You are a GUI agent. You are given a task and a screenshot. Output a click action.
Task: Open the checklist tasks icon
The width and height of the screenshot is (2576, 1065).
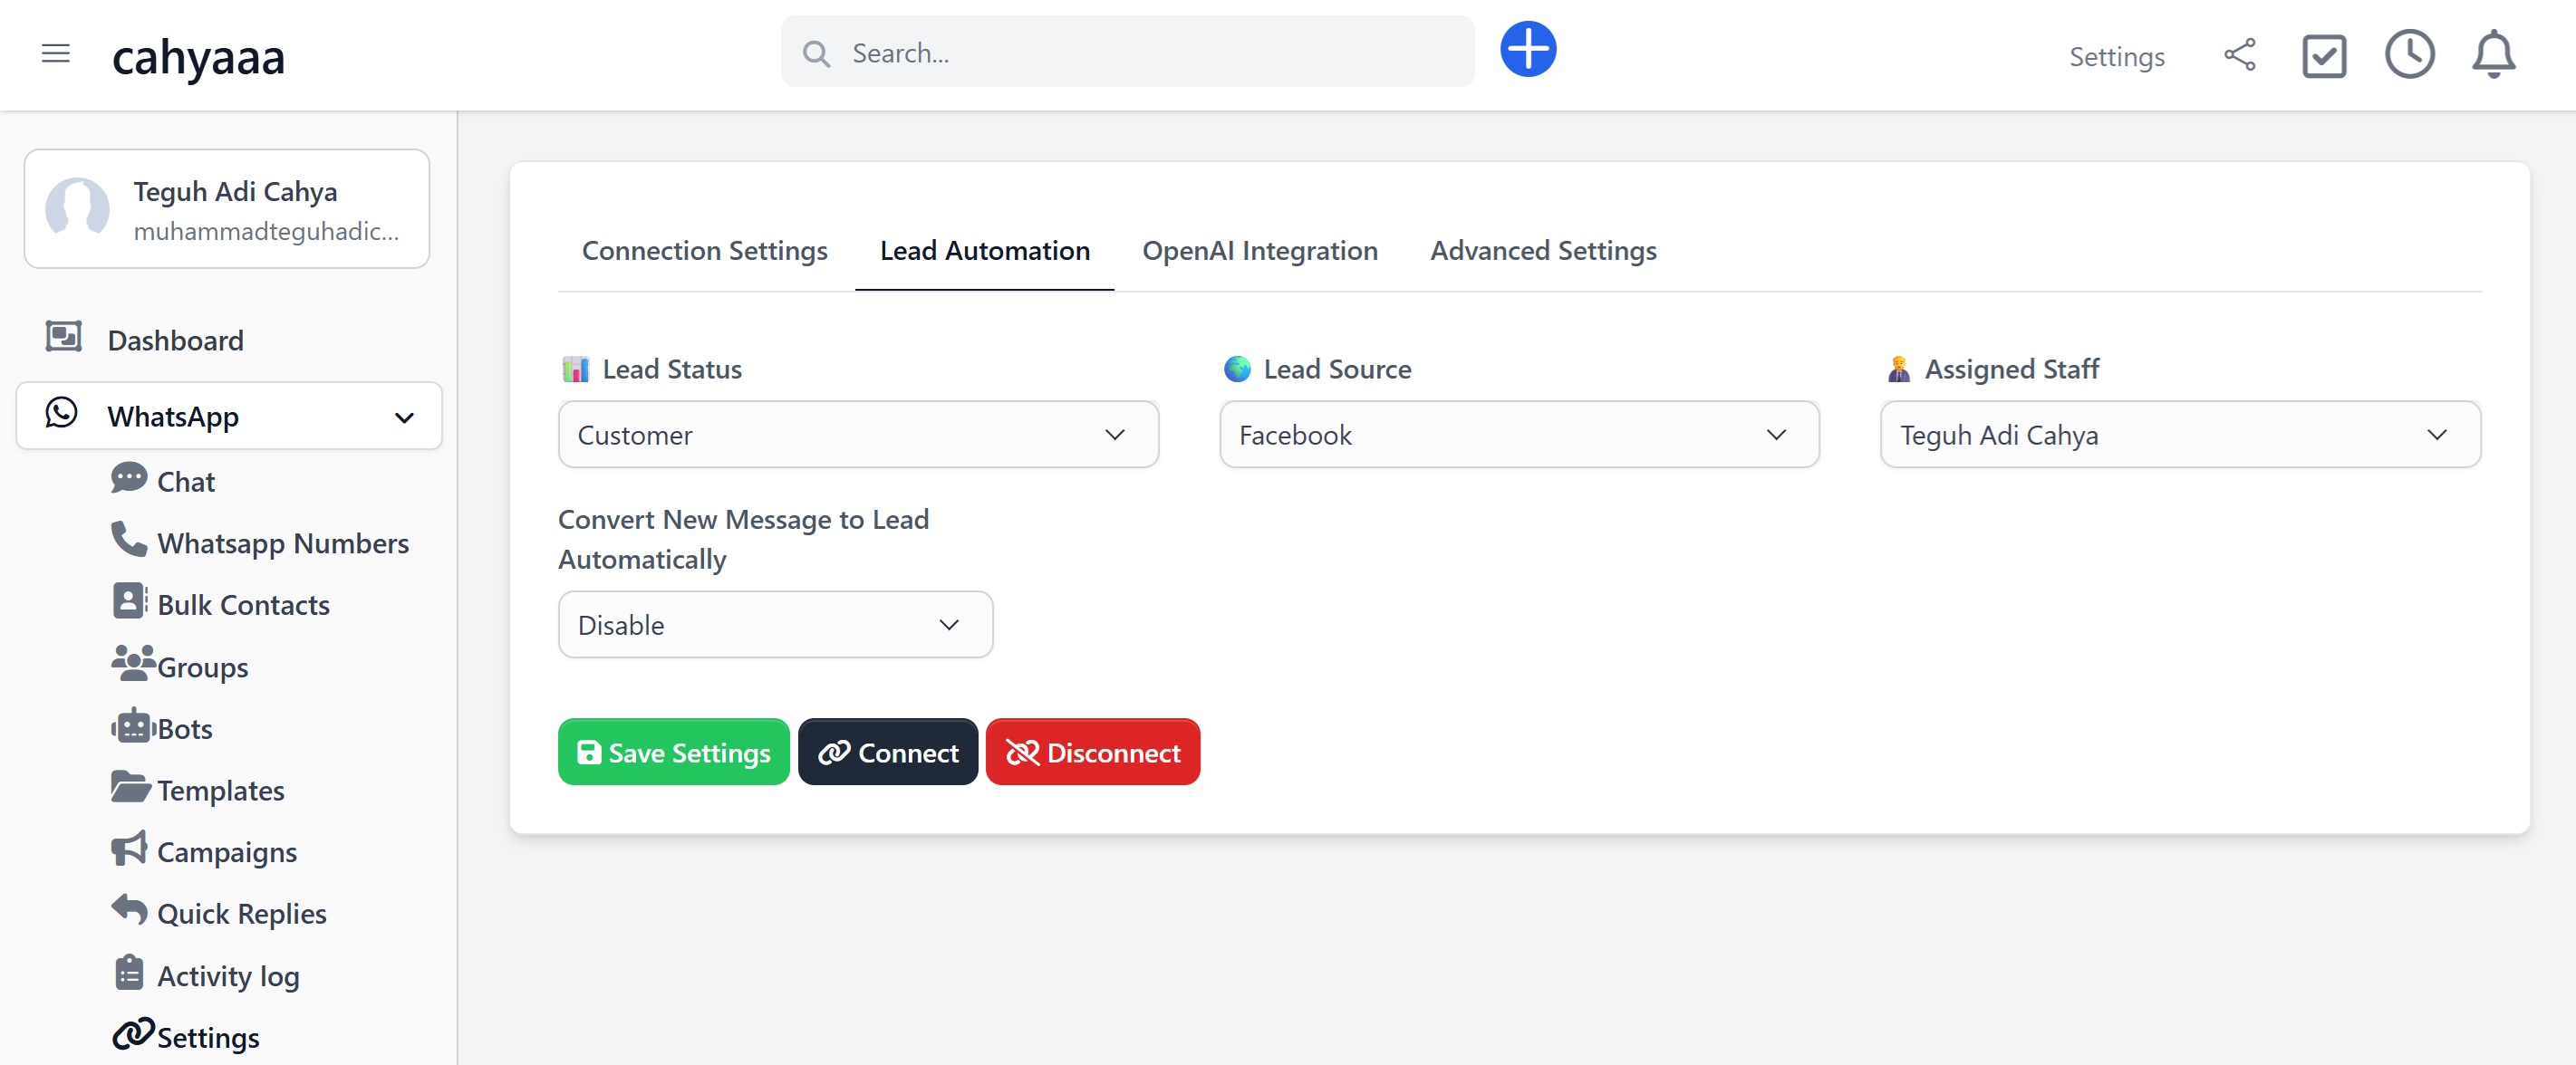(2323, 56)
